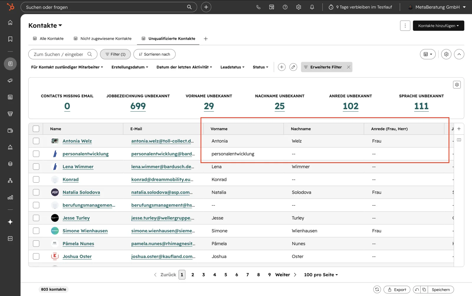Toggle the select-all header checkbox
The width and height of the screenshot is (472, 296).
coord(36,129)
